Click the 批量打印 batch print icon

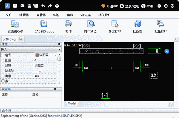[160, 24]
